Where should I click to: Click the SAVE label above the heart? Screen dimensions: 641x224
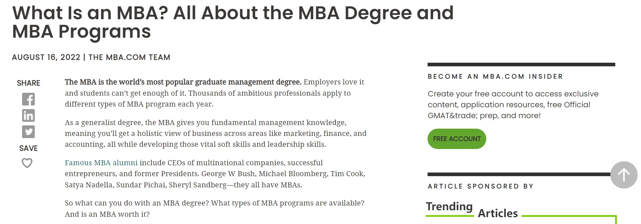pos(28,148)
